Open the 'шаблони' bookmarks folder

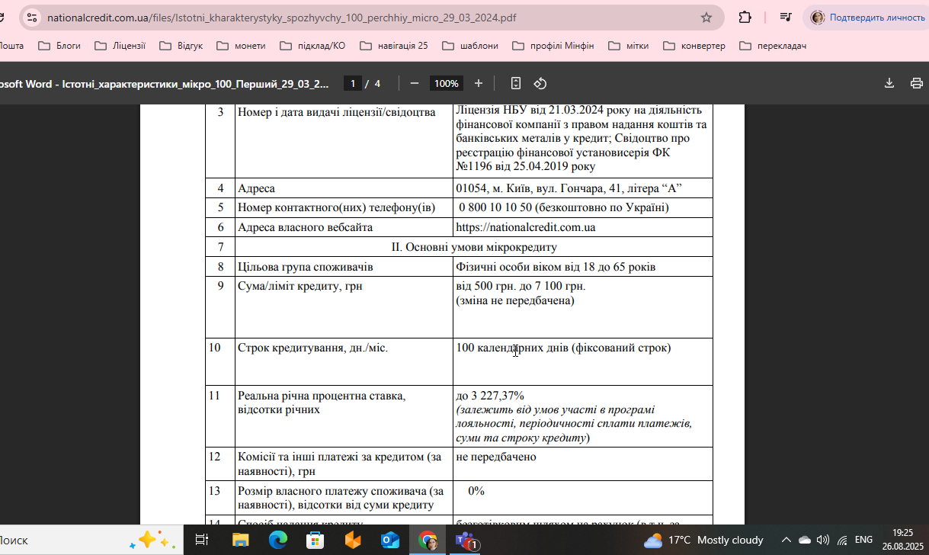coord(470,46)
